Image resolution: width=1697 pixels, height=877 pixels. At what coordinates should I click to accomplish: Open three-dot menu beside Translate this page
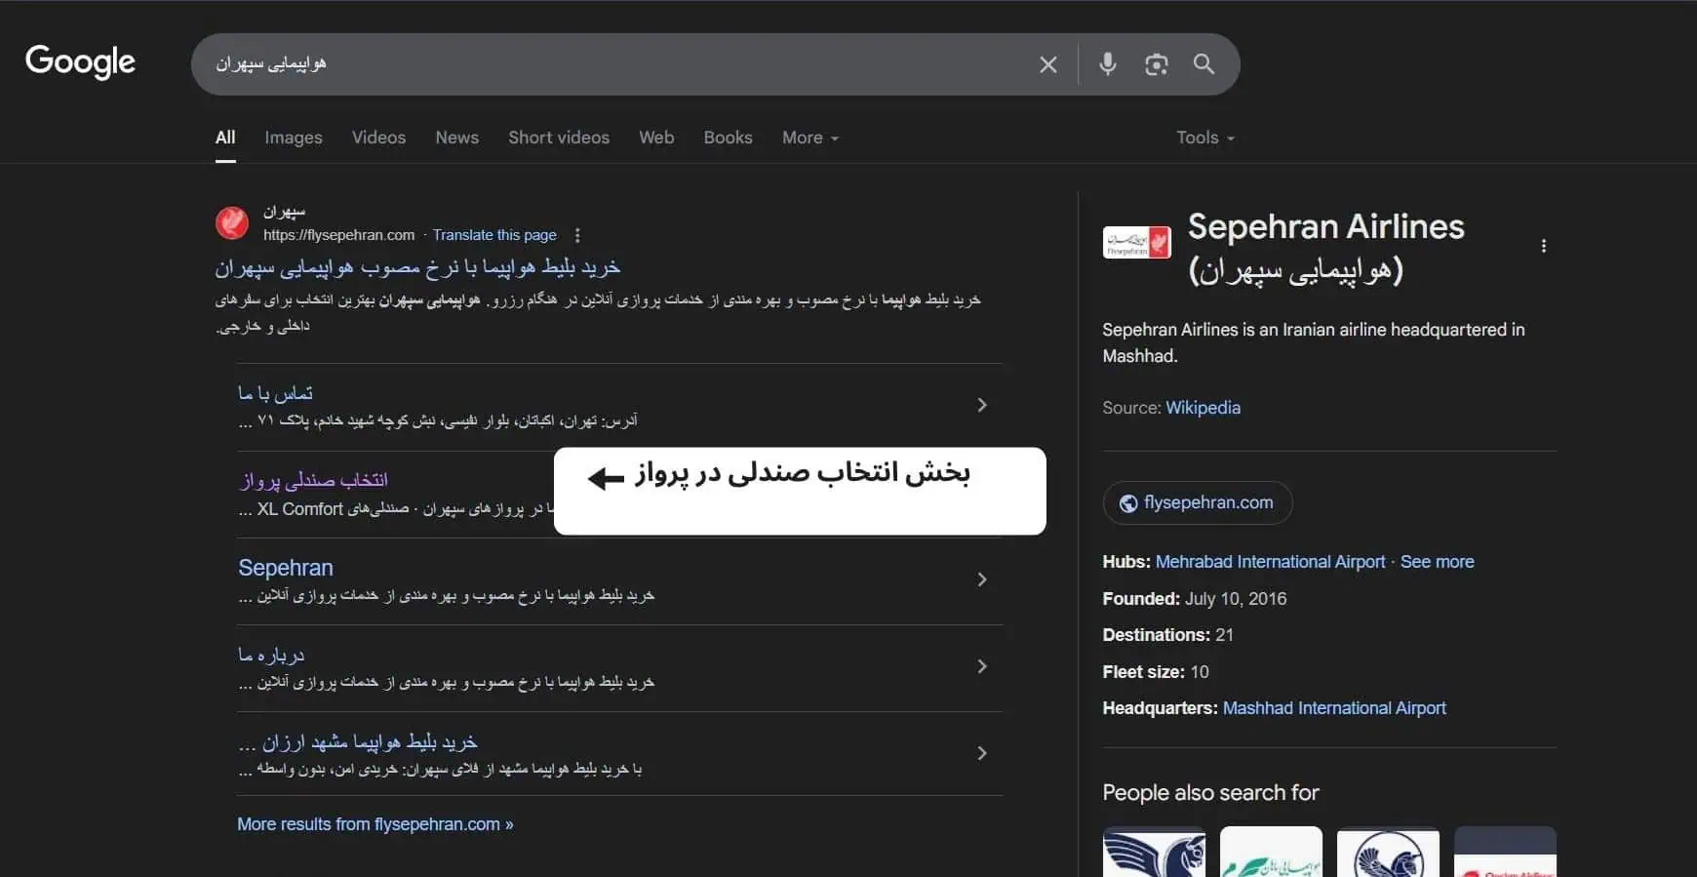[577, 235]
